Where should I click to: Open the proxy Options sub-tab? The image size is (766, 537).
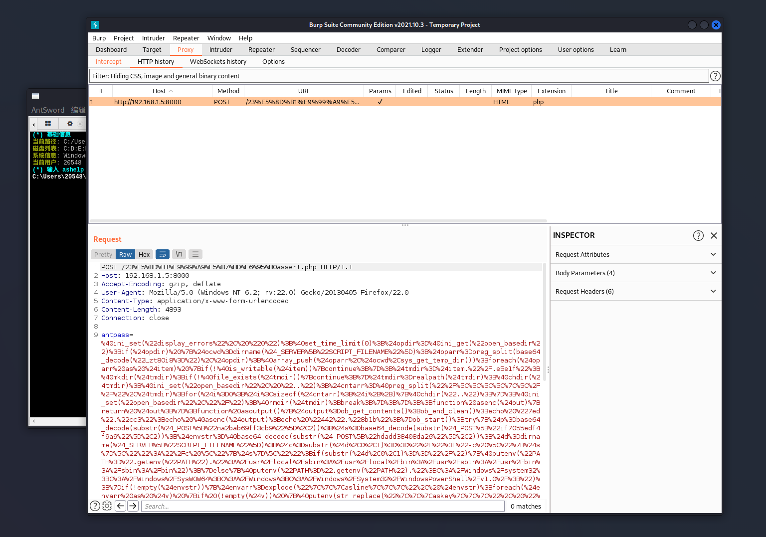pyautogui.click(x=274, y=61)
